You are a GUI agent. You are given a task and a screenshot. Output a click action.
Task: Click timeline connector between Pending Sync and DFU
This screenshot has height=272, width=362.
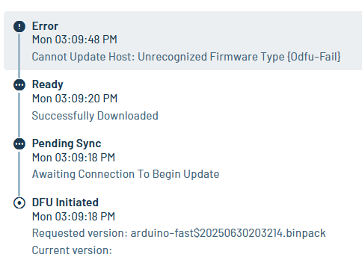pos(19,173)
